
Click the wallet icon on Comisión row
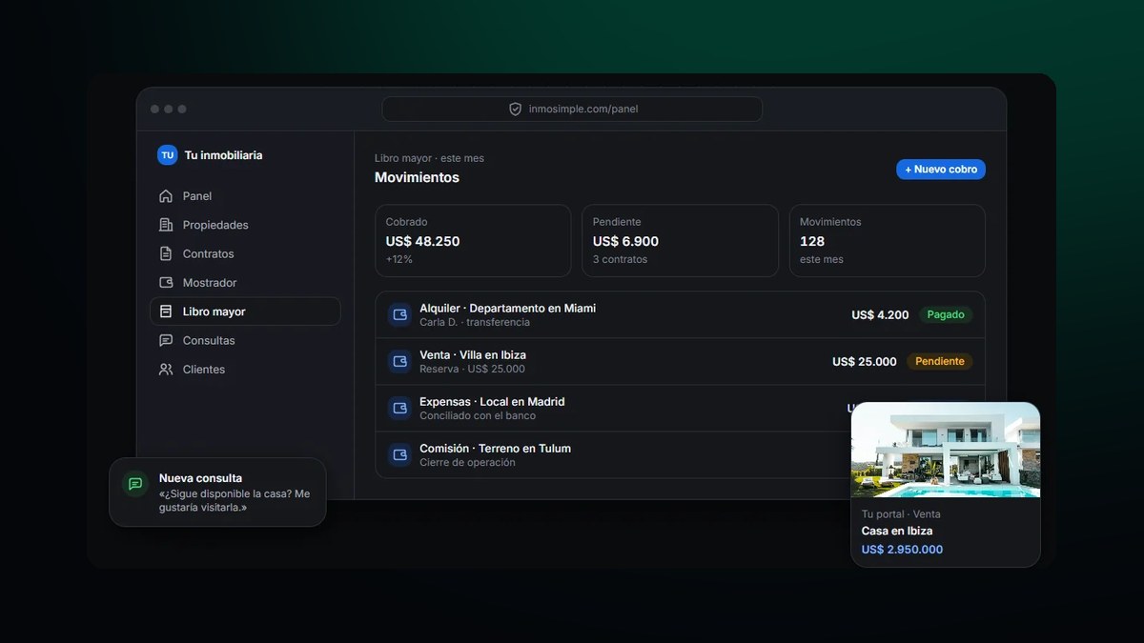click(x=400, y=455)
